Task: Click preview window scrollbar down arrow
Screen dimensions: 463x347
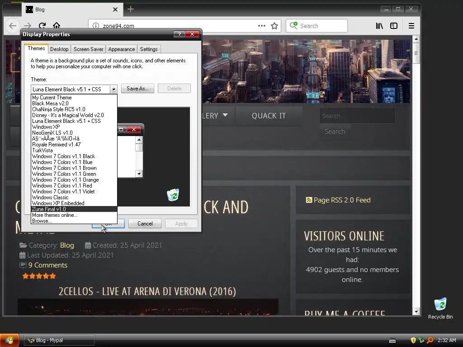Action: click(139, 174)
